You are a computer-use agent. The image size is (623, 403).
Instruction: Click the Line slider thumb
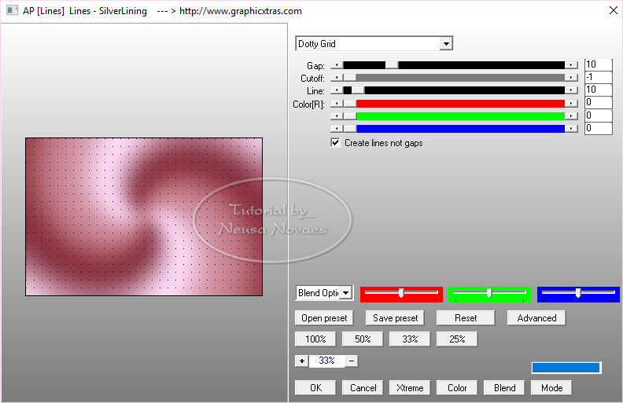pos(358,90)
